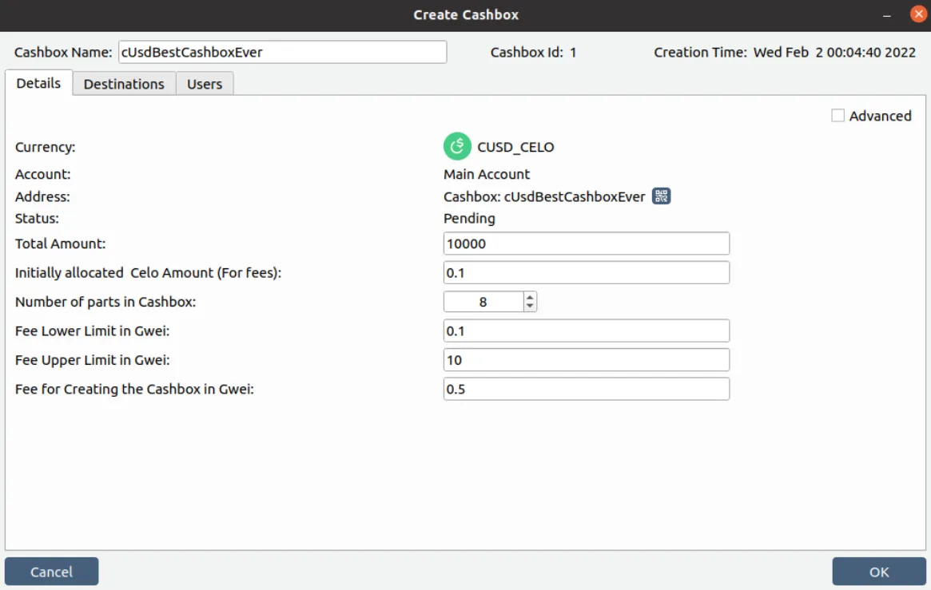Click the 'Pending' status text
The height and width of the screenshot is (590, 931).
(469, 218)
